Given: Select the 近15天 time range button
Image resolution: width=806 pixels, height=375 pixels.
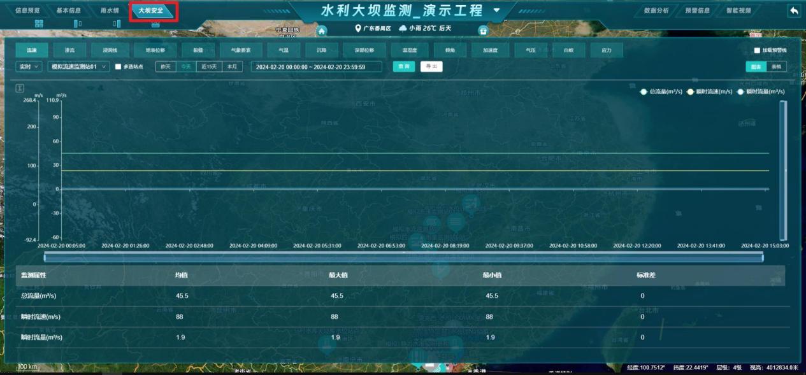Looking at the screenshot, I should pos(209,67).
